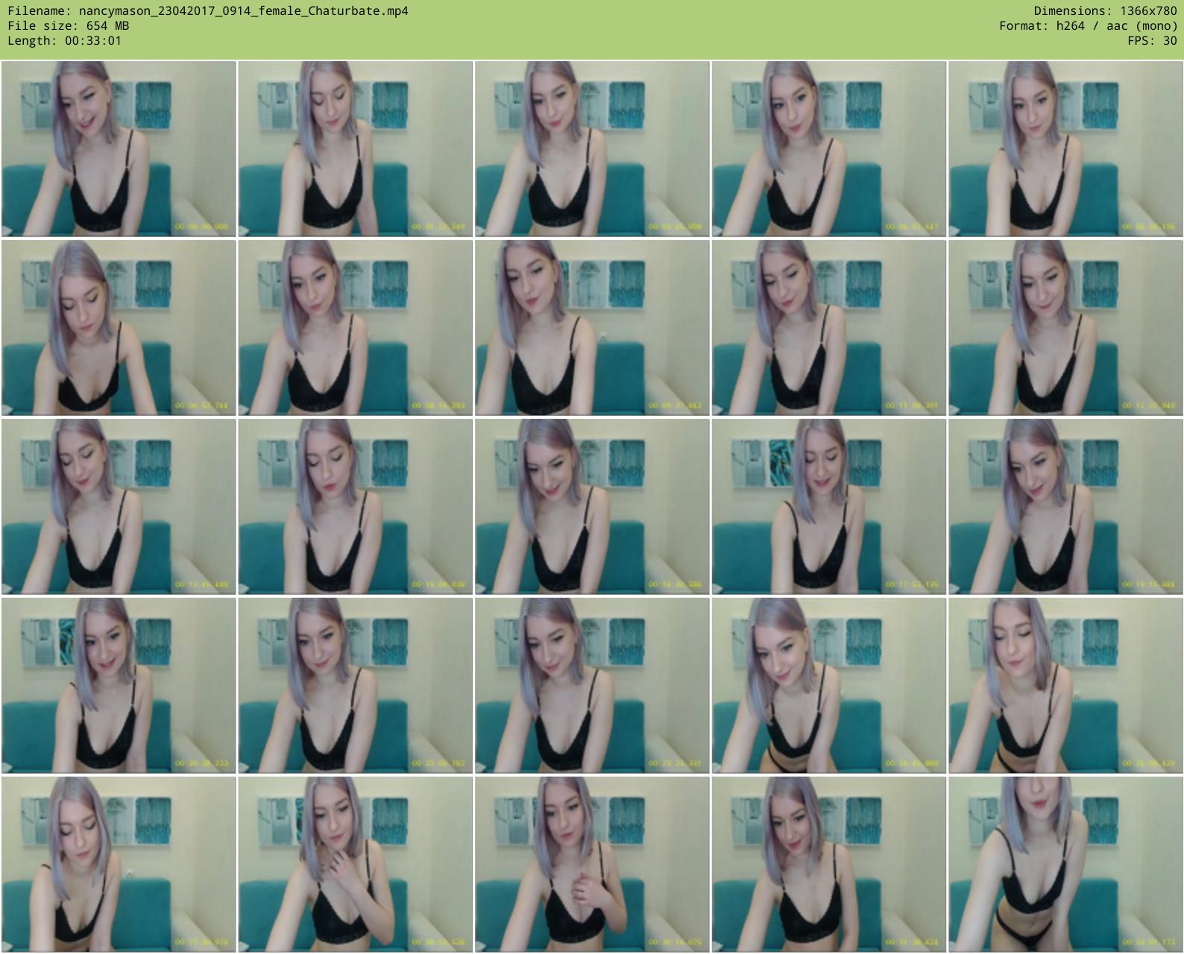The width and height of the screenshot is (1184, 954).
Task: Select the frame at 00:23:23
Action: click(x=592, y=686)
